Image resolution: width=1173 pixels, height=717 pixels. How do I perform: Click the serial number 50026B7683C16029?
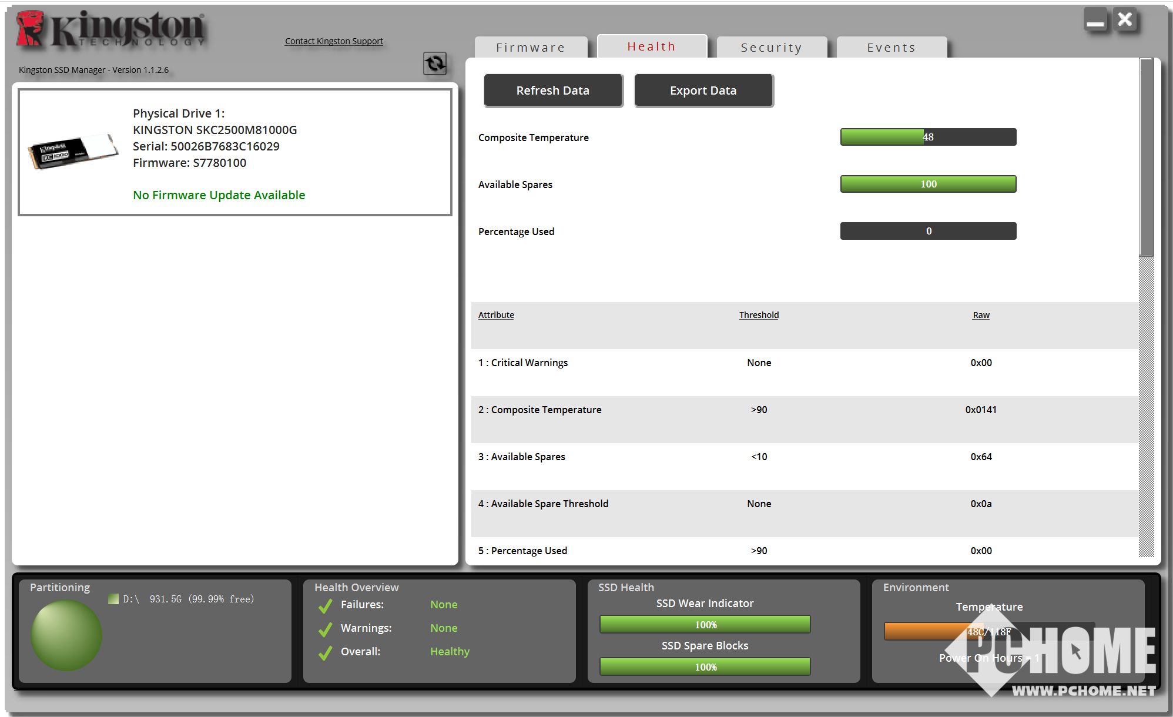pyautogui.click(x=225, y=146)
